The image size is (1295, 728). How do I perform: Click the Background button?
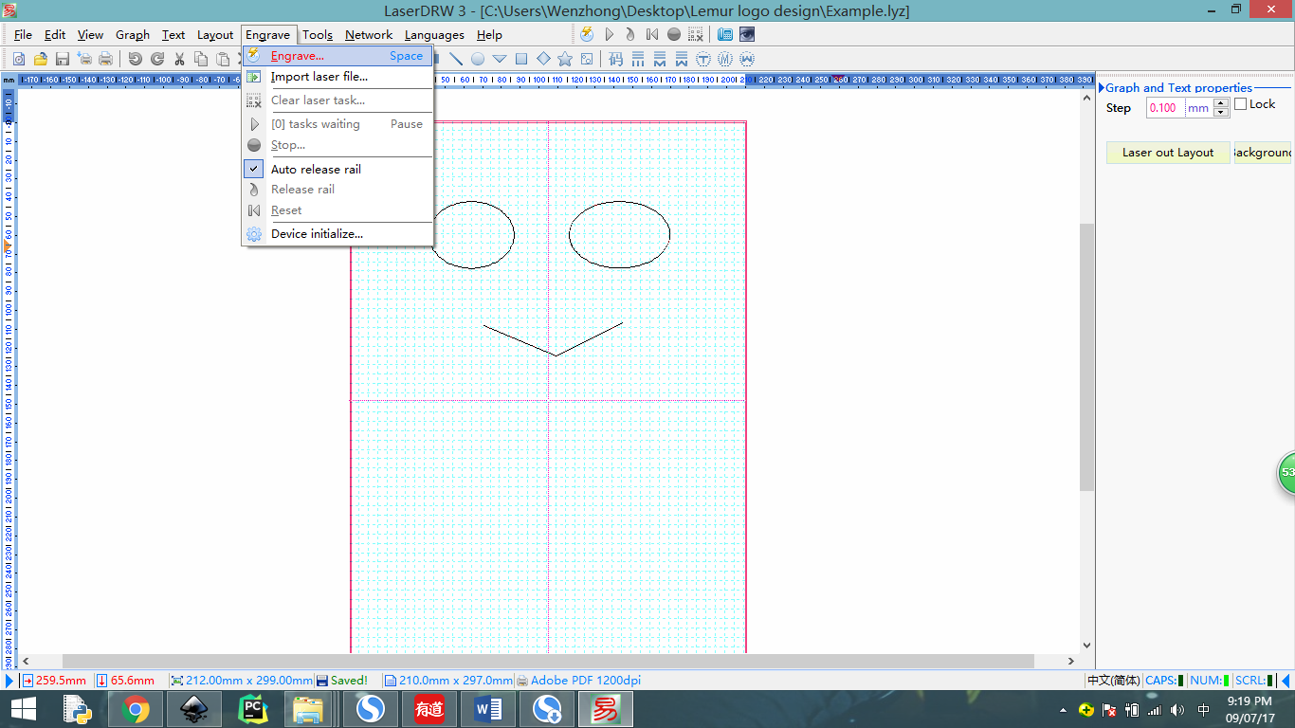tap(1262, 153)
